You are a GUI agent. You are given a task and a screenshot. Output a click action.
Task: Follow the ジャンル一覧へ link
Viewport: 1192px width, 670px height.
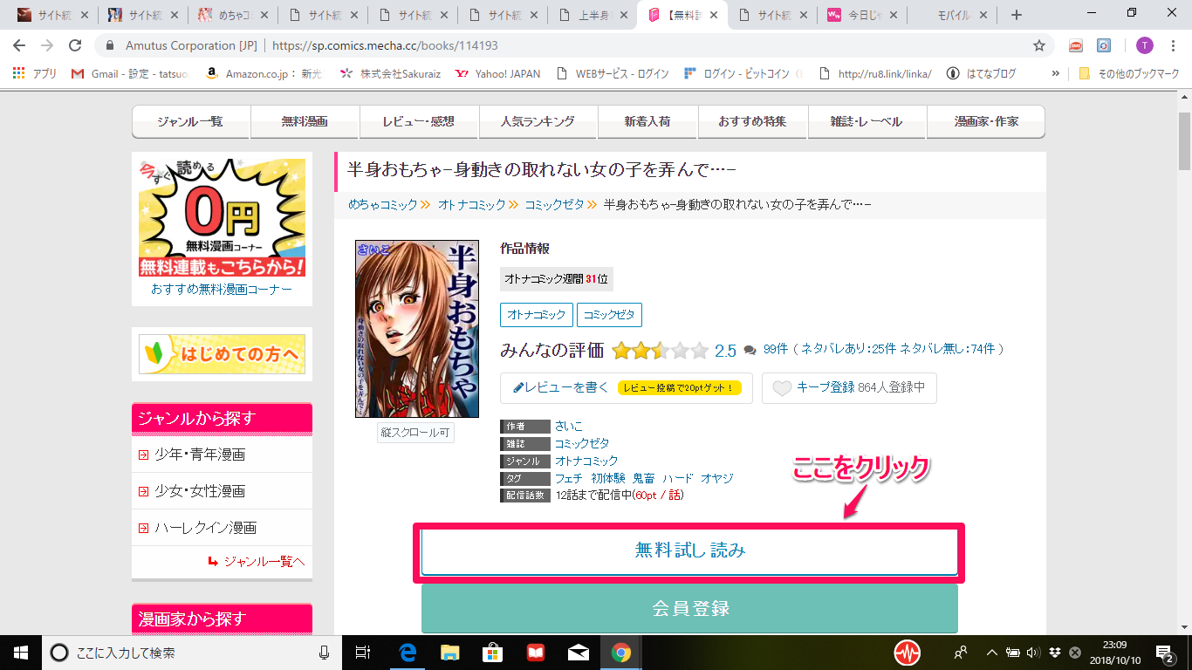coord(264,561)
